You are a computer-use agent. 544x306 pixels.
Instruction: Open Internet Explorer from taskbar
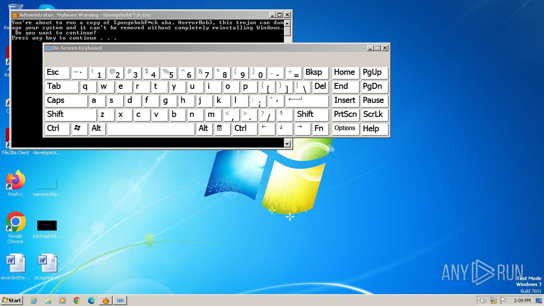tap(34, 300)
